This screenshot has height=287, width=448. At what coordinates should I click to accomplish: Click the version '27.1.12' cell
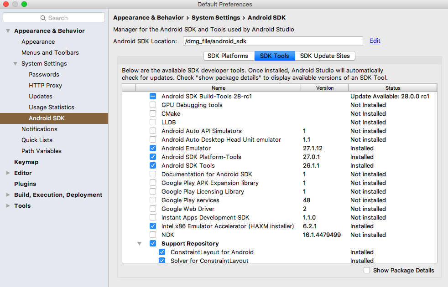pos(313,149)
